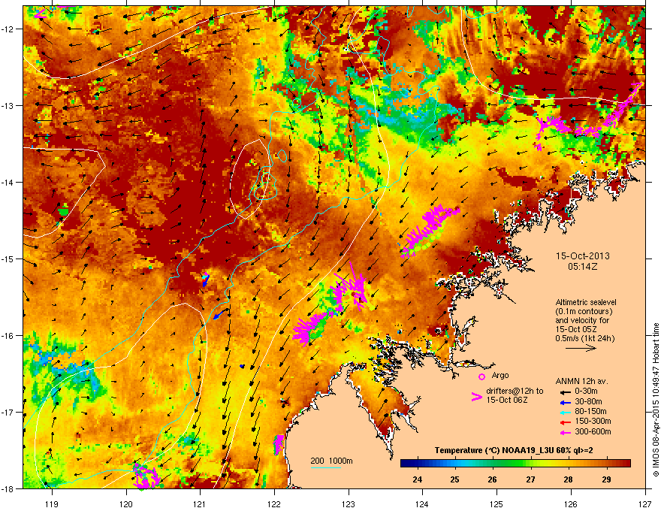Select the time text '05:14Z'

pos(583,267)
